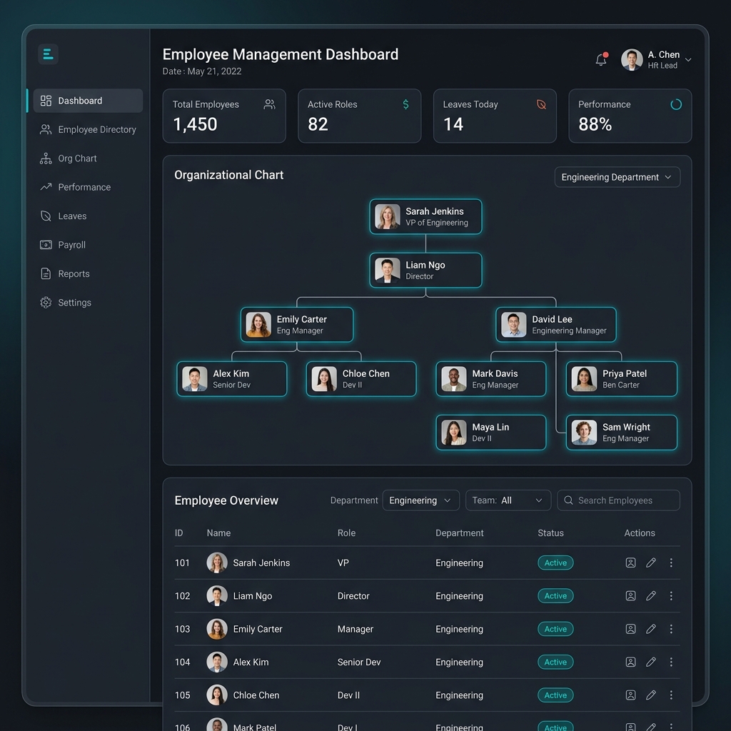This screenshot has height=731, width=731.
Task: Click Alex Kim name in table
Action: tap(251, 662)
